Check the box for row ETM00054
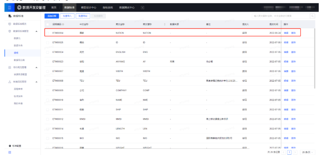329x155 pixels. coord(48,33)
